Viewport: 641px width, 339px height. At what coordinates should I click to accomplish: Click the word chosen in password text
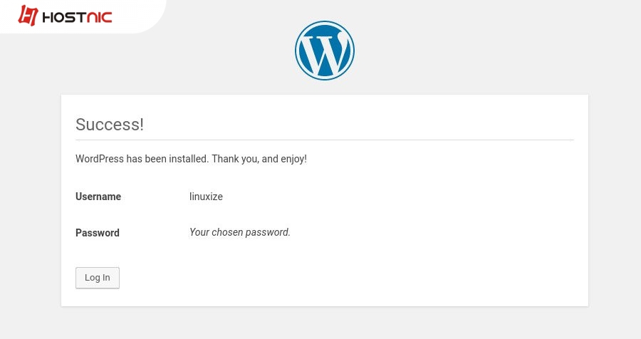coord(227,232)
